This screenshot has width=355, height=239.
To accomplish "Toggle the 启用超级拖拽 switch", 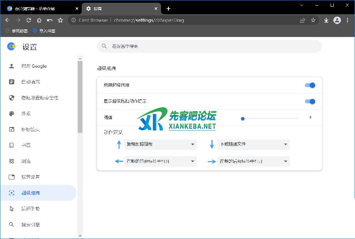I will (x=310, y=85).
